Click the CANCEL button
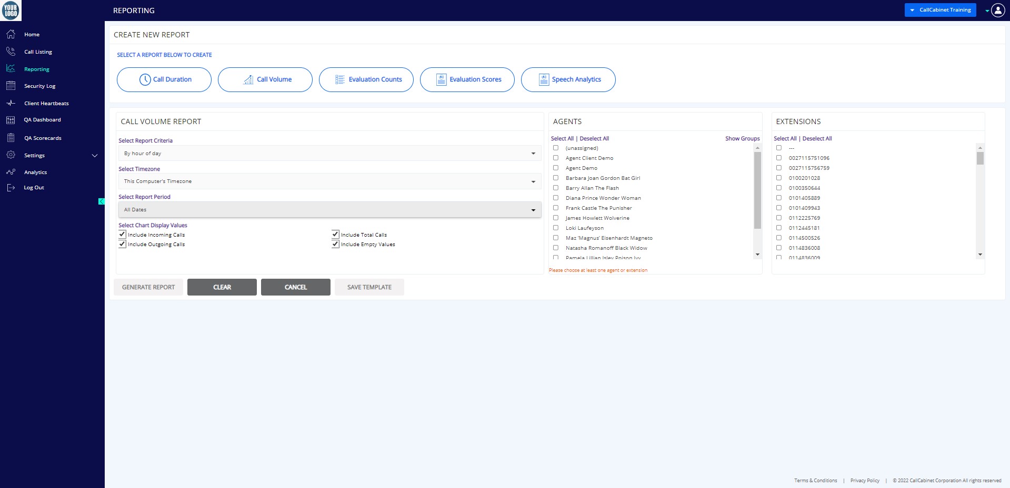The width and height of the screenshot is (1010, 488). point(296,287)
